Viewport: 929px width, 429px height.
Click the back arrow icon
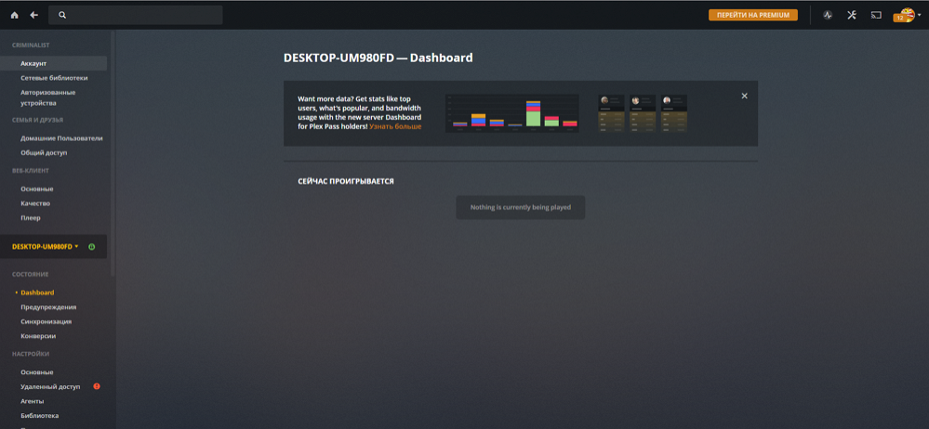33,16
